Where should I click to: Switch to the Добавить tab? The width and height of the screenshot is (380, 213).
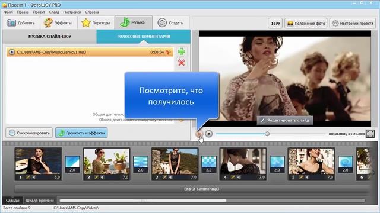pyautogui.click(x=21, y=23)
